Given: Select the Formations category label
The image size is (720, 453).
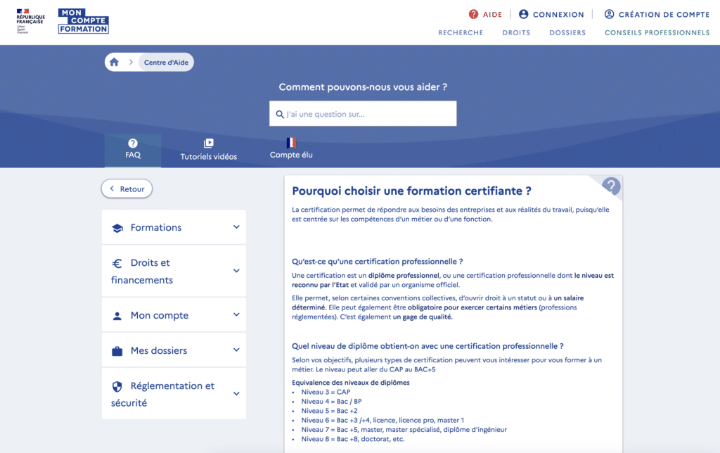Looking at the screenshot, I should pos(155,227).
